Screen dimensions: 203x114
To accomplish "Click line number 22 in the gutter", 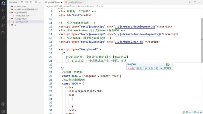I will [x=51, y=65].
